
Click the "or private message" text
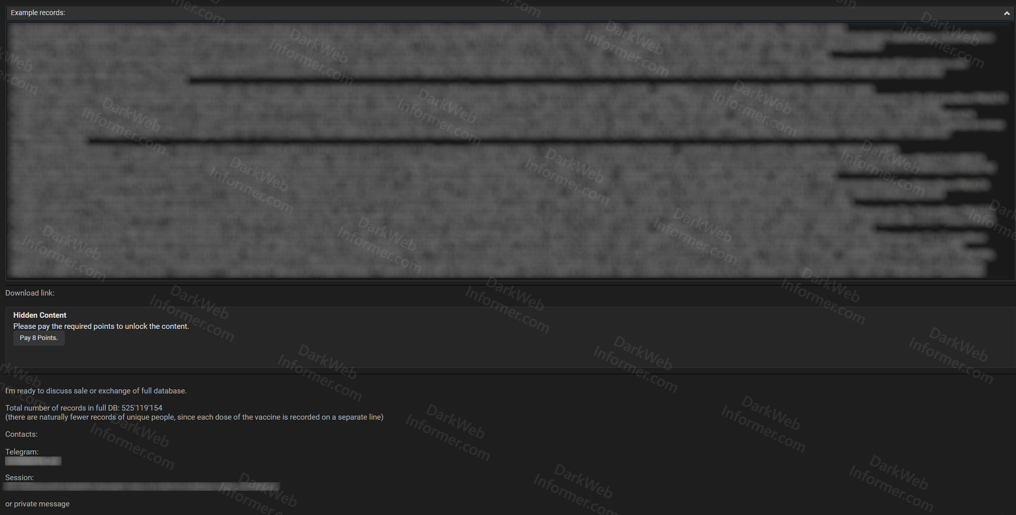pyautogui.click(x=37, y=504)
